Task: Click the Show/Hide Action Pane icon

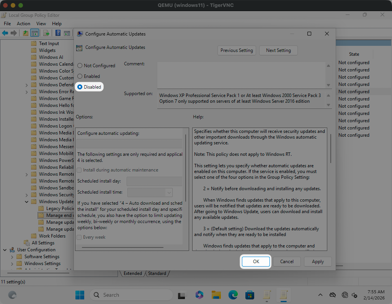Action: click(x=67, y=33)
